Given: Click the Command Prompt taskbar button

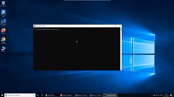Looking at the screenshot, I should 110,95.
